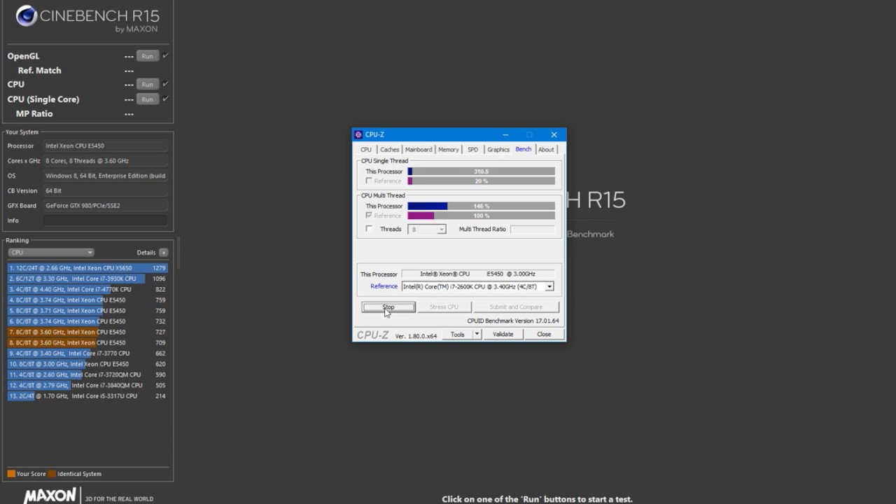Run the CPU benchmark test

click(147, 84)
